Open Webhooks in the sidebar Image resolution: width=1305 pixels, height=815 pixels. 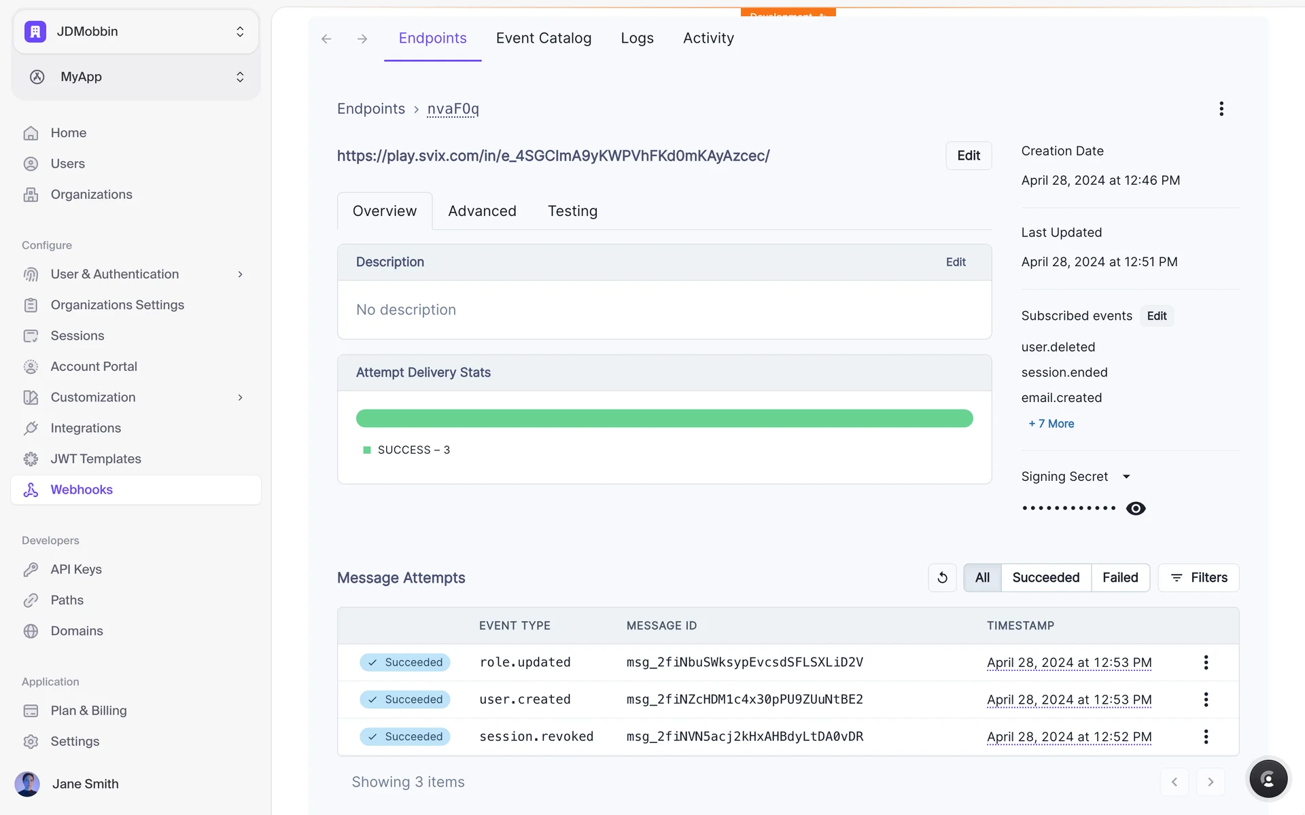82,490
